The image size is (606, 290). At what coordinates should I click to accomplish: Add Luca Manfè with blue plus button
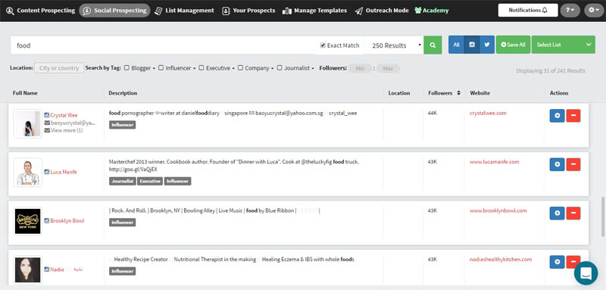(557, 164)
